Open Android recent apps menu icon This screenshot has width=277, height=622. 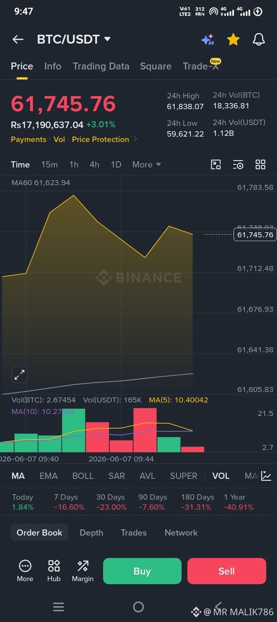pyautogui.click(x=58, y=607)
